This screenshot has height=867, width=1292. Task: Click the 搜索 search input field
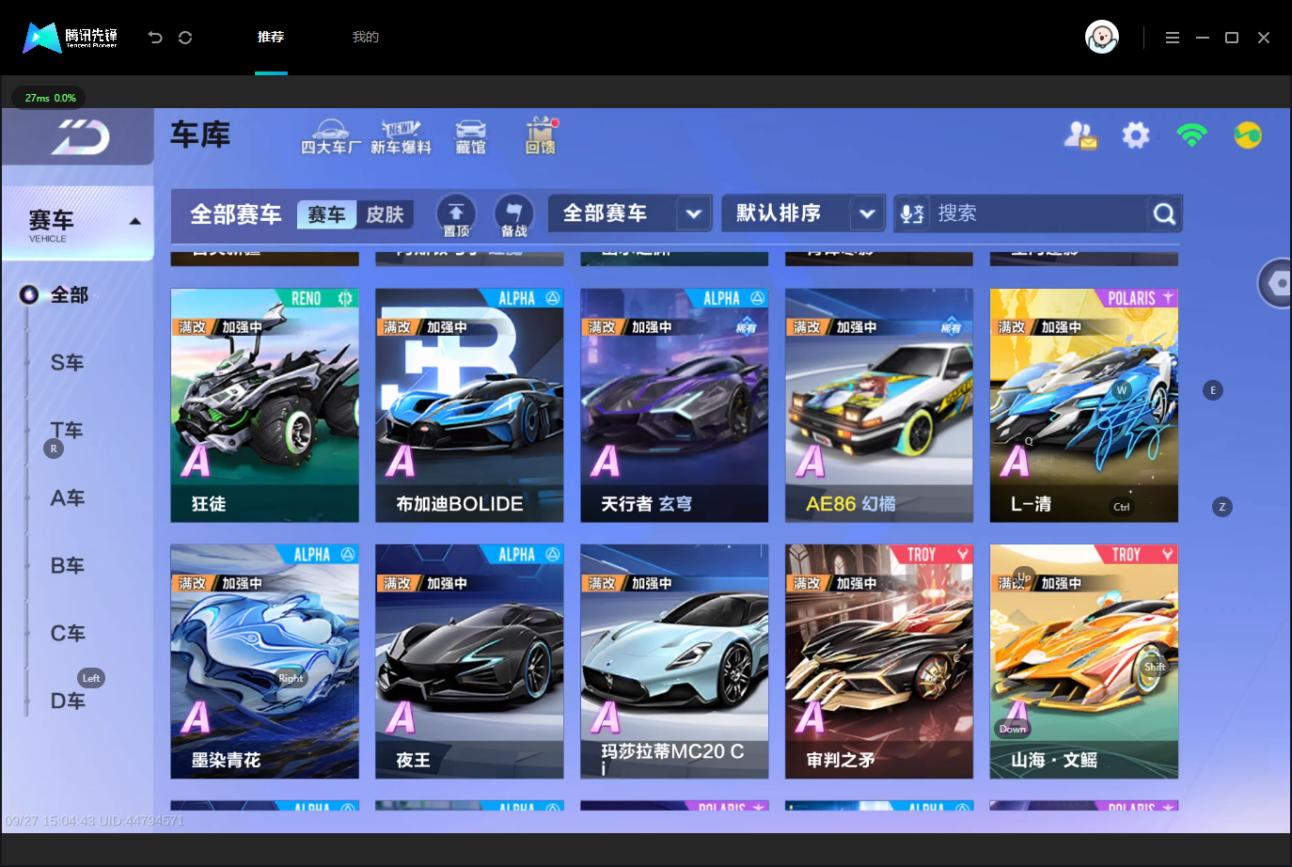click(x=1039, y=213)
